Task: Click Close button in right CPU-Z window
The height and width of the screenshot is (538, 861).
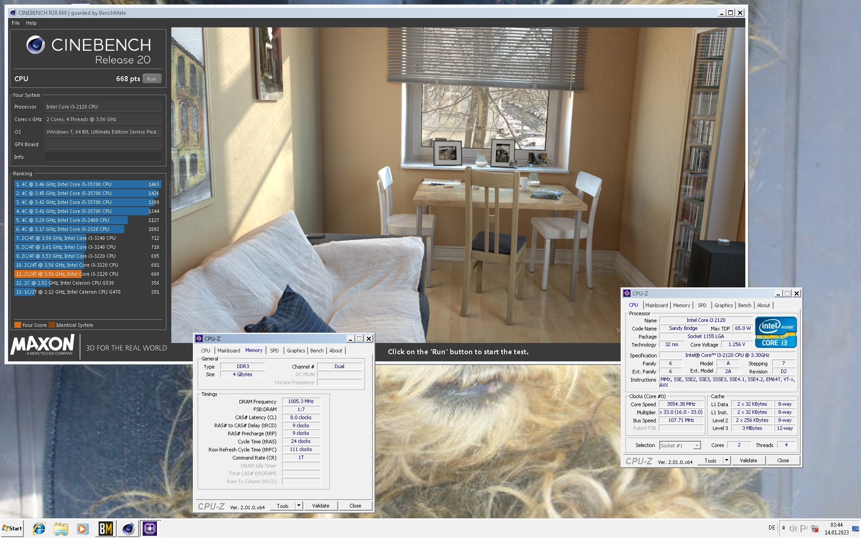Action: [x=783, y=460]
